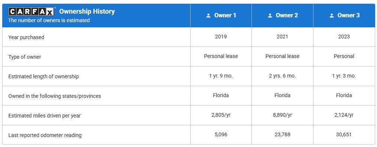
Task: Select the 2019 year purchased cell
Action: (x=221, y=37)
